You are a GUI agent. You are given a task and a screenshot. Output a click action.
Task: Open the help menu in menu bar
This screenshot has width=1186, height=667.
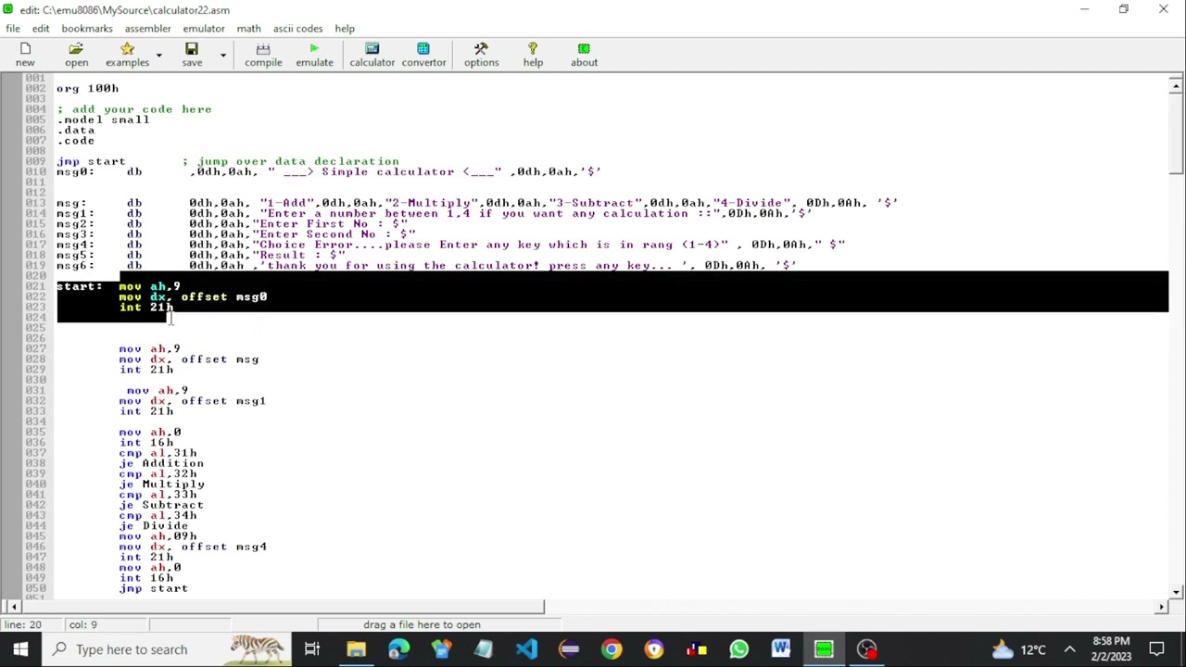click(345, 29)
